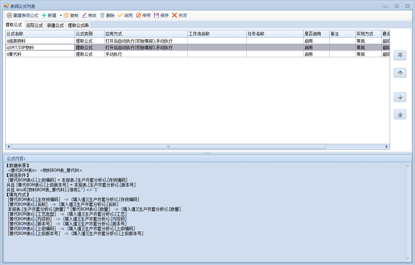Move selected formula down one row
The image size is (415, 265).
point(400,97)
